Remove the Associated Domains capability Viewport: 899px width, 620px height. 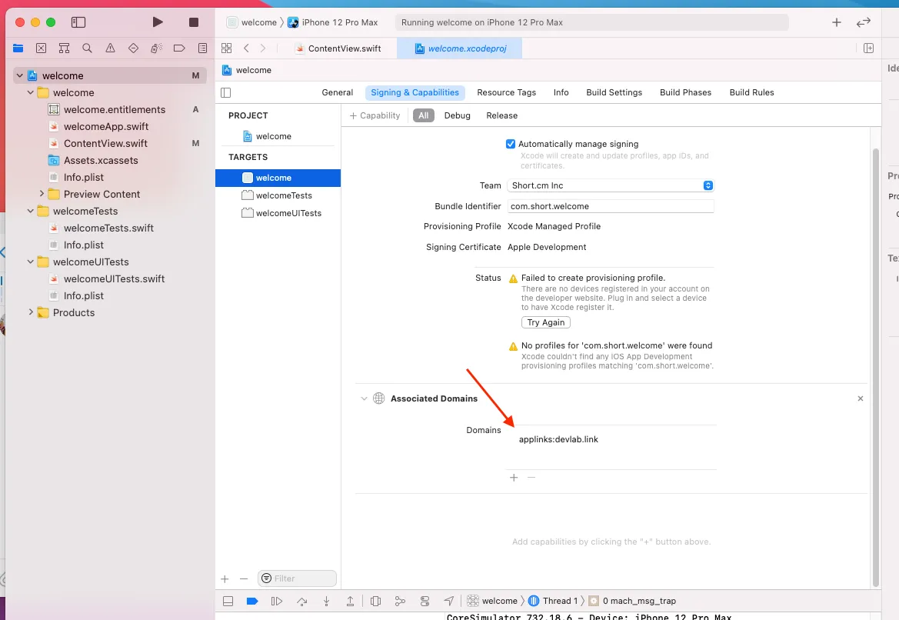click(x=860, y=398)
